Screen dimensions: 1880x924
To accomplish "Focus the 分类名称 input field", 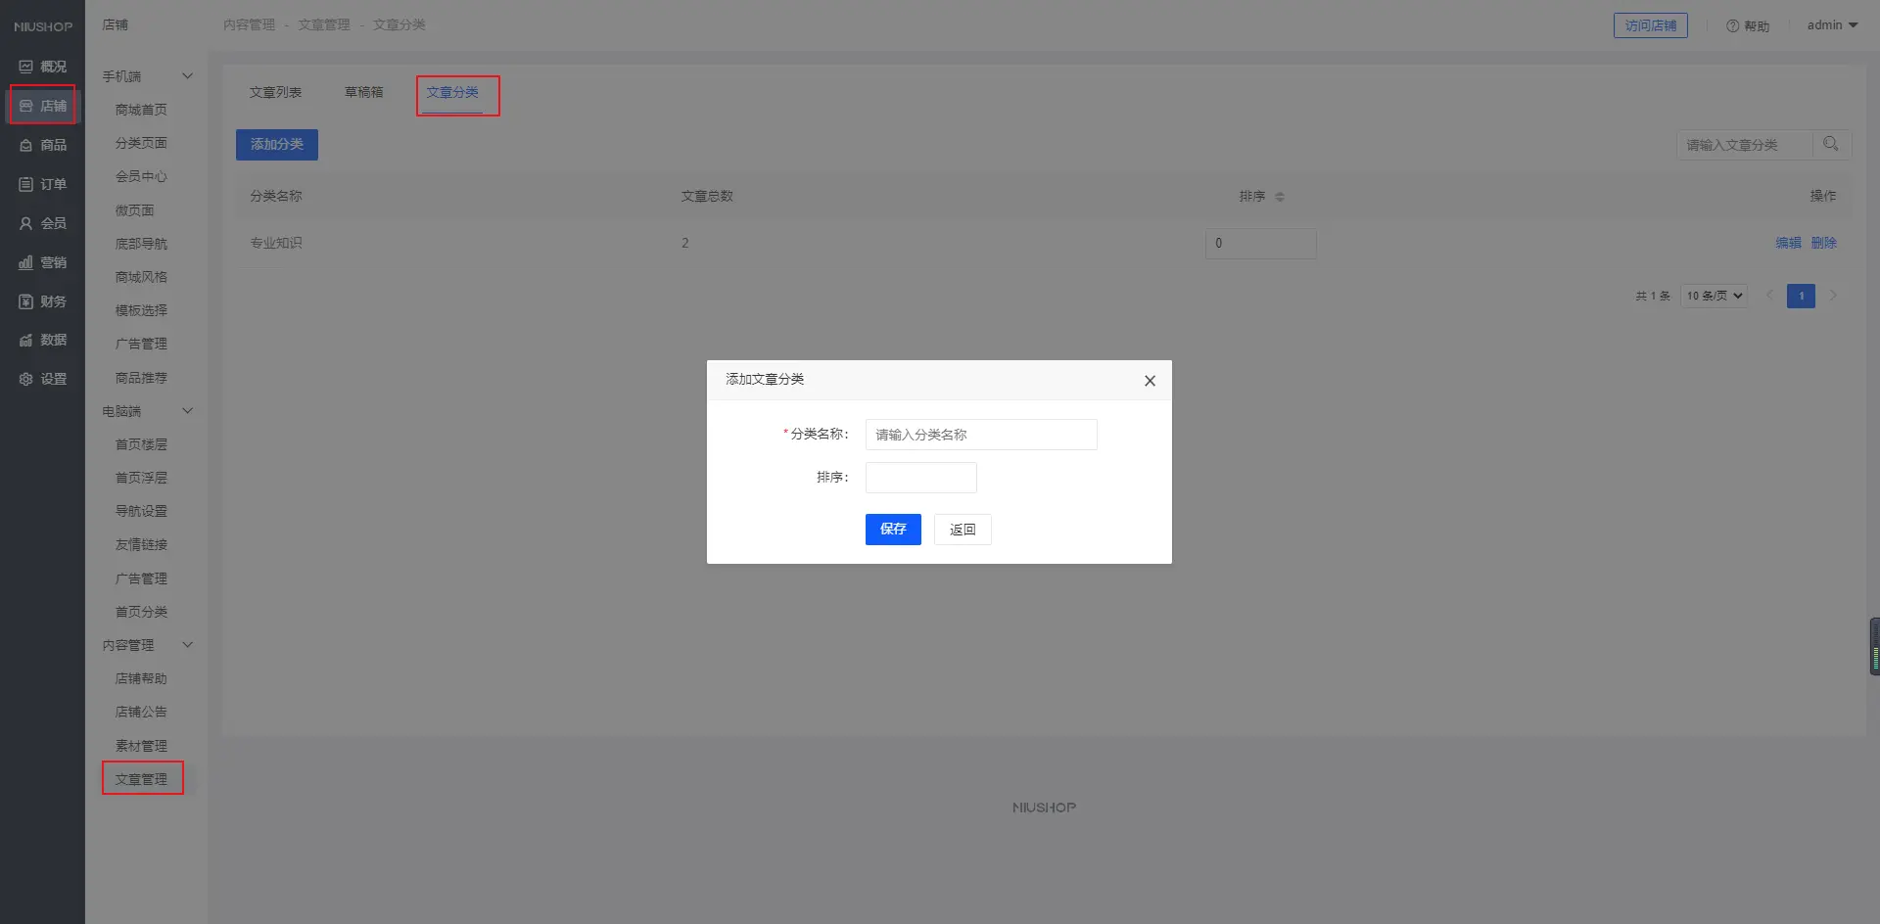I will pos(980,435).
